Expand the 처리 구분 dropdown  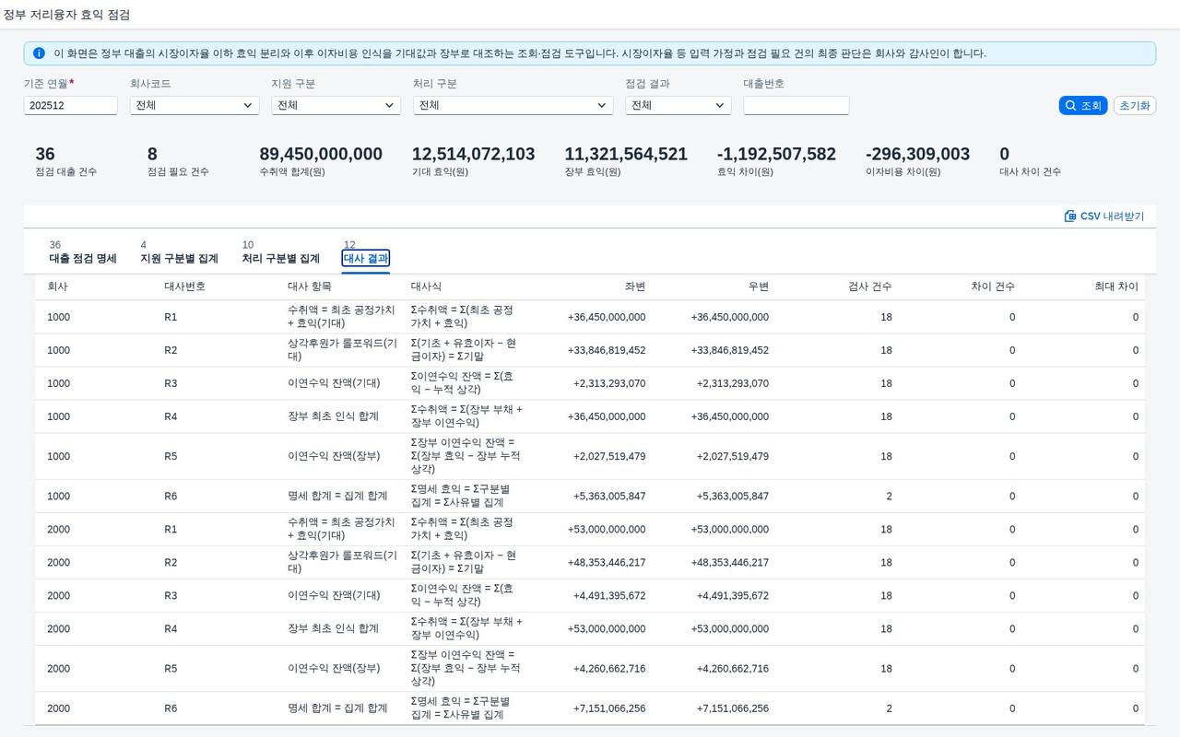tap(513, 105)
